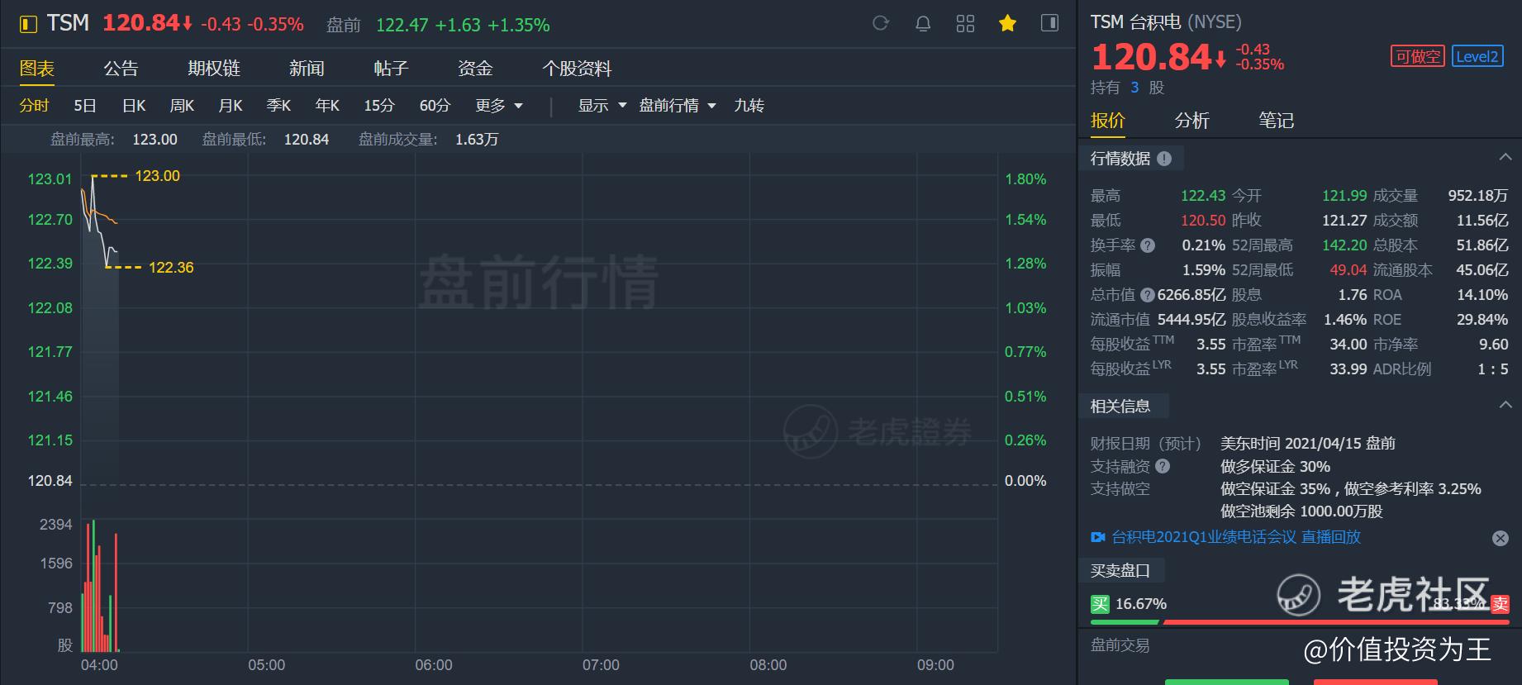Click the 盘前交易 label
The image size is (1522, 685).
click(x=1120, y=645)
